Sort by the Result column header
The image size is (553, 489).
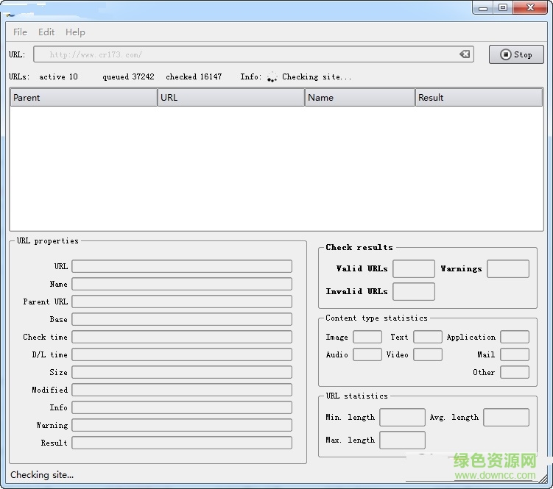pyautogui.click(x=478, y=98)
